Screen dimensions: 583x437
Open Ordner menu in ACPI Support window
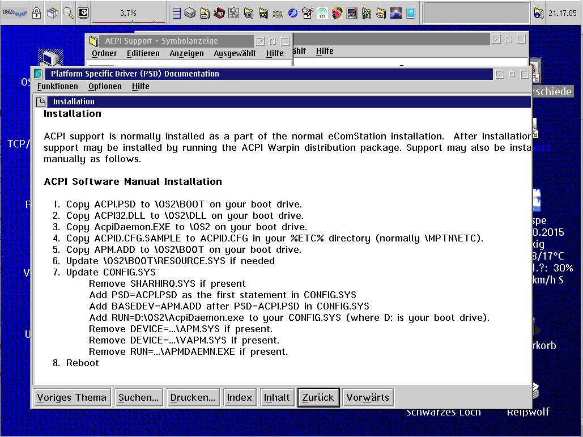pyautogui.click(x=104, y=53)
